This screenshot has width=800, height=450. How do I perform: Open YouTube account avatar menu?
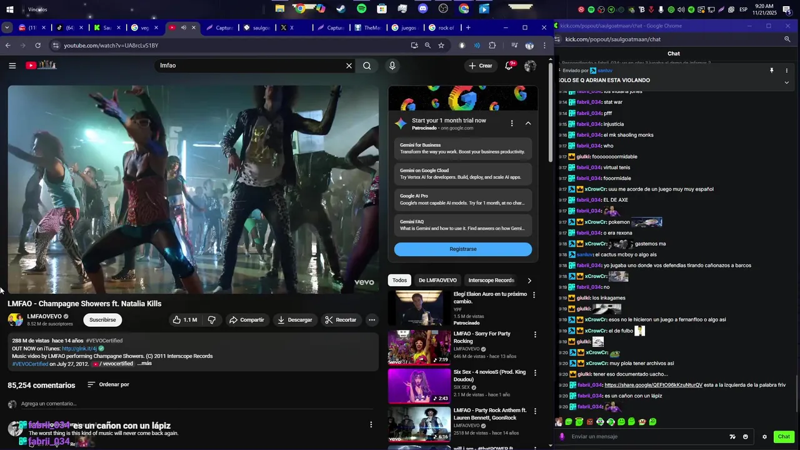click(x=530, y=66)
